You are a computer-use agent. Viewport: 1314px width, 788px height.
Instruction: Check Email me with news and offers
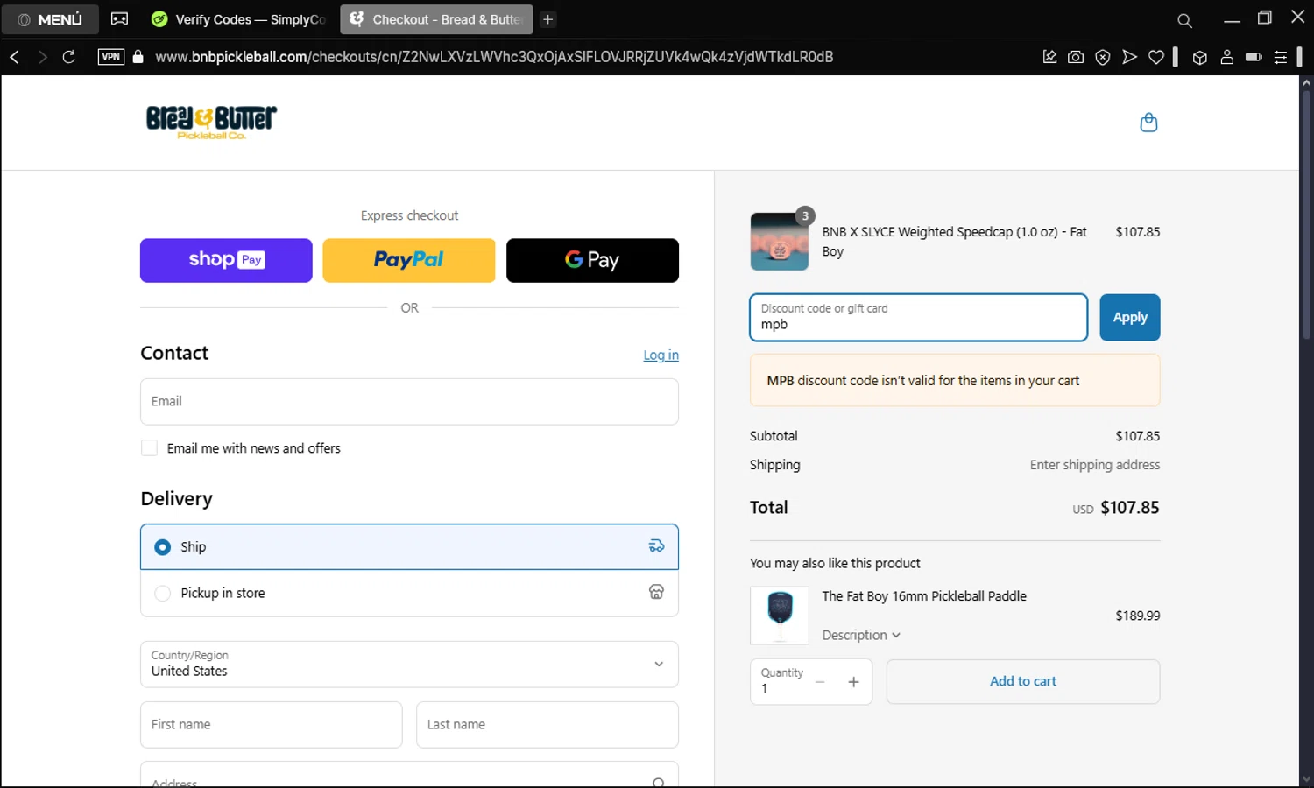(149, 448)
